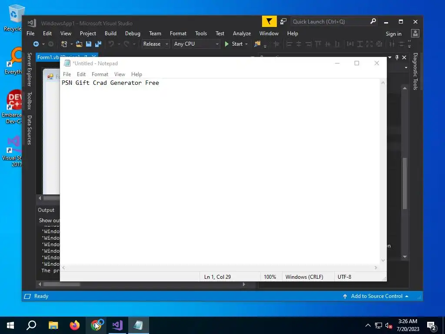445x334 pixels.
Task: Open Visual Studio Team menu
Action: tap(155, 33)
